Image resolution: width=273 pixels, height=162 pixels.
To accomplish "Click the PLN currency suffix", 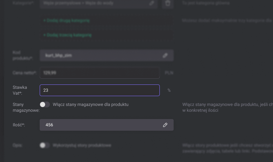I will [x=169, y=73].
